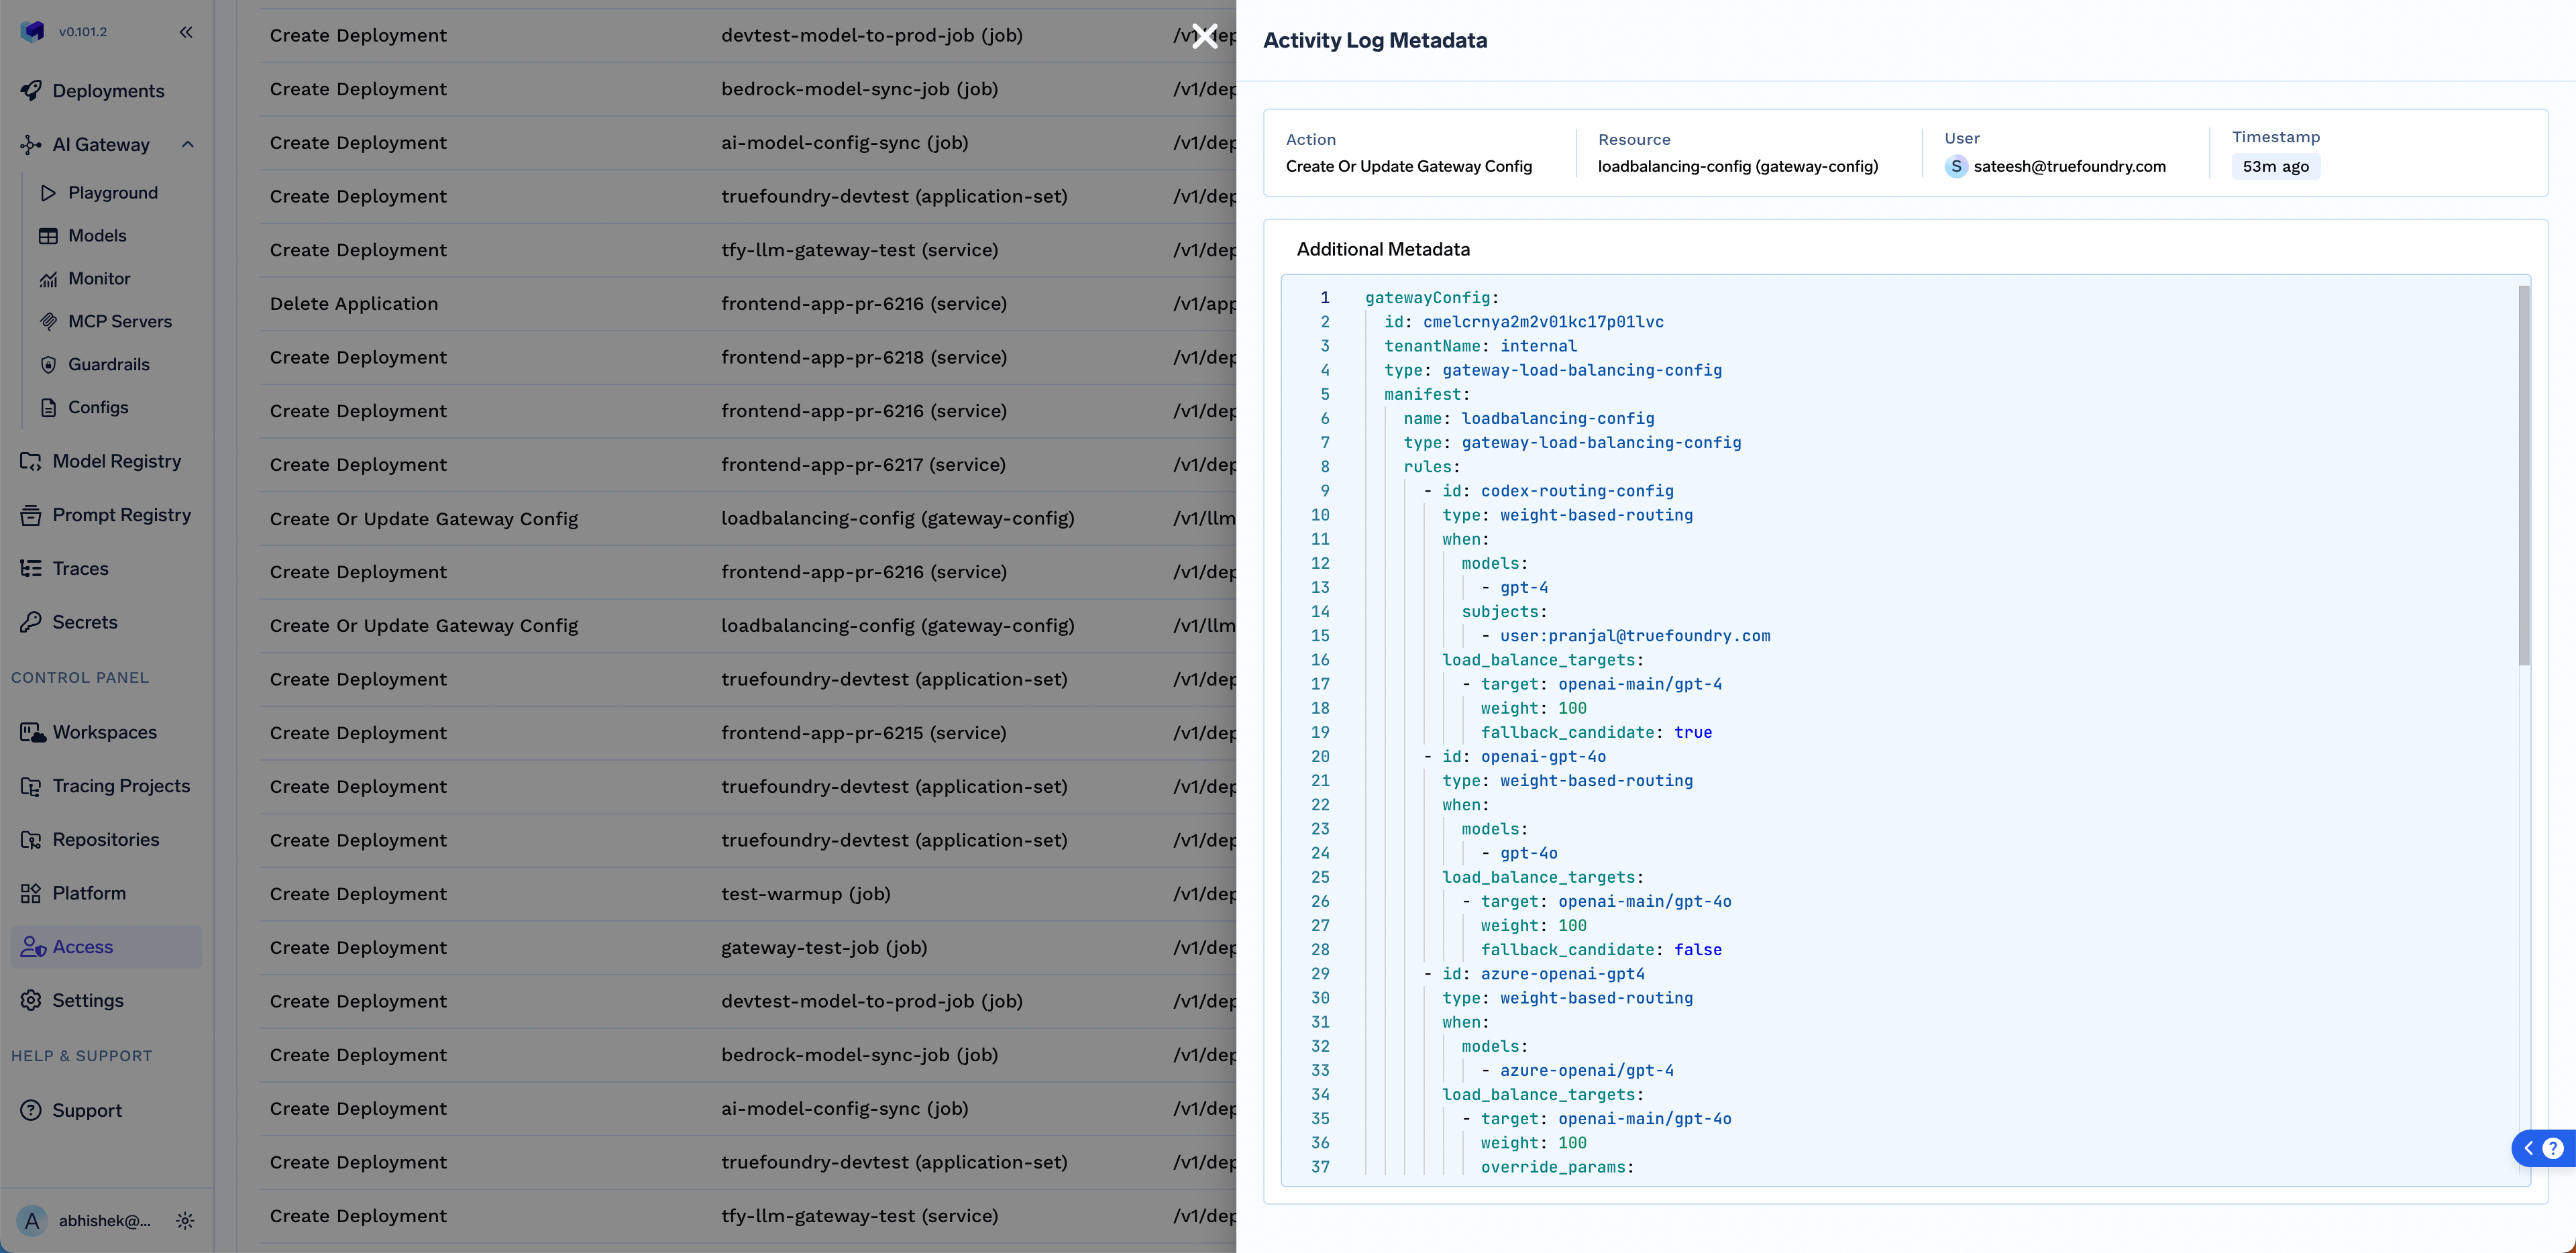Image resolution: width=2576 pixels, height=1253 pixels.
Task: Open the Guardrails shield icon
Action: [x=48, y=364]
